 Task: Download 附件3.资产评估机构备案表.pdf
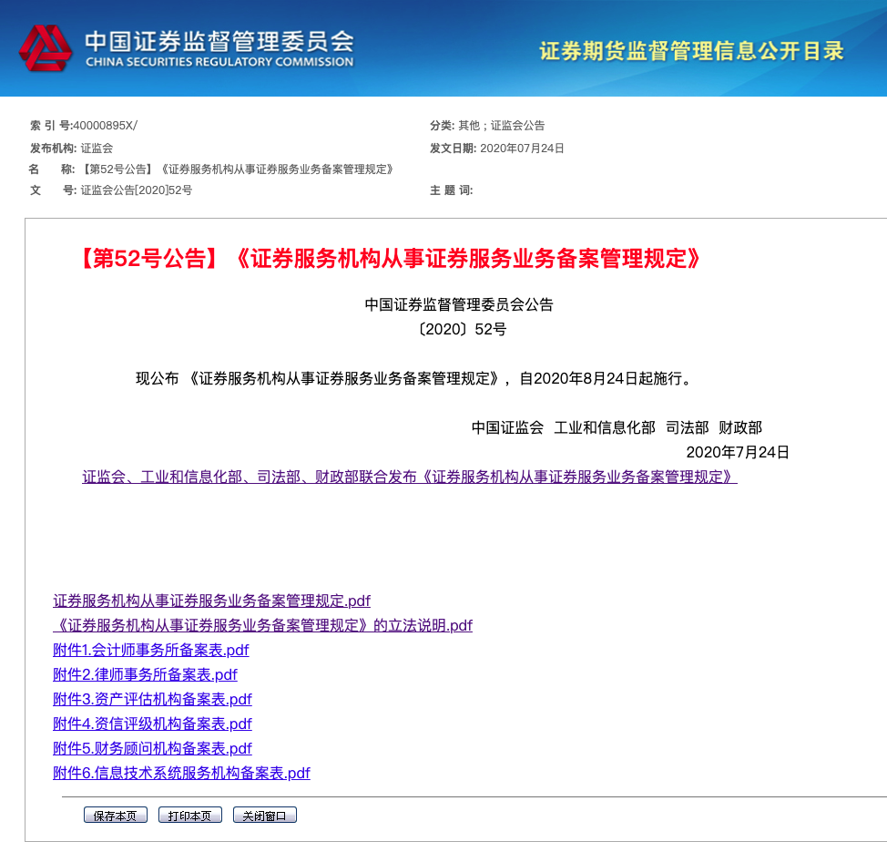click(x=152, y=700)
